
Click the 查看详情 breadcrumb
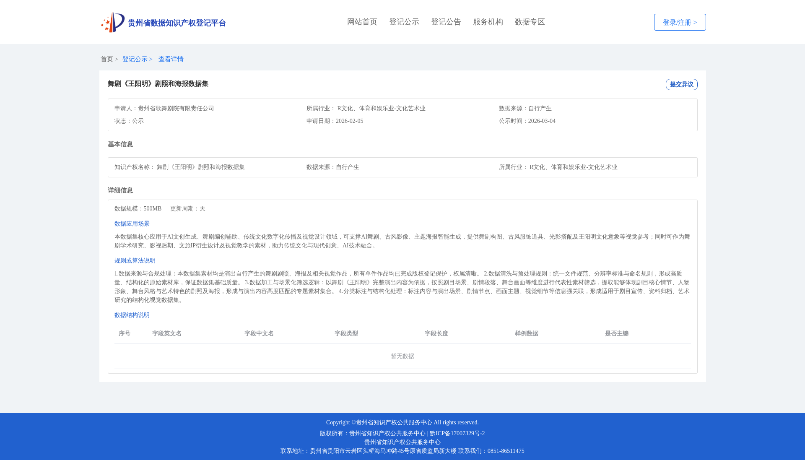pos(171,59)
